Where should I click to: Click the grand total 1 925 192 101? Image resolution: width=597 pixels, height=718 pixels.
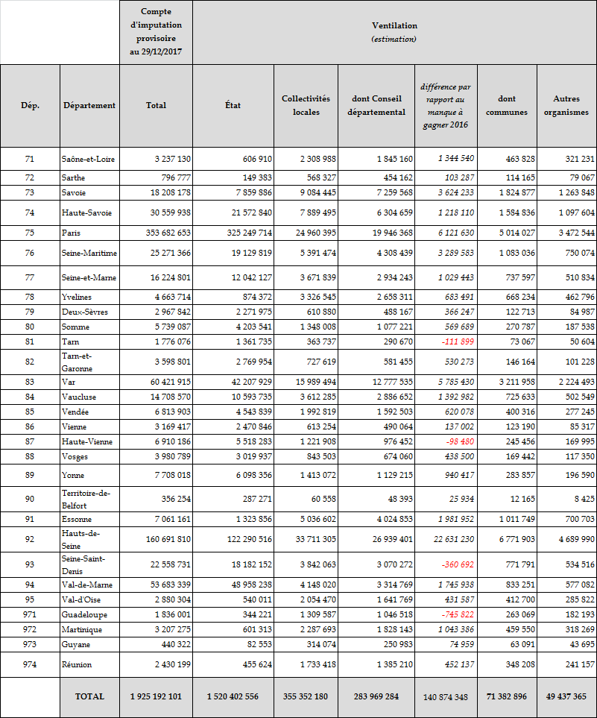(x=156, y=696)
